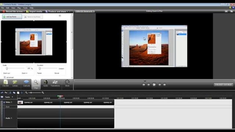Click the track view icon beside Tracks
The image size is (235, 132).
coord(2,97)
